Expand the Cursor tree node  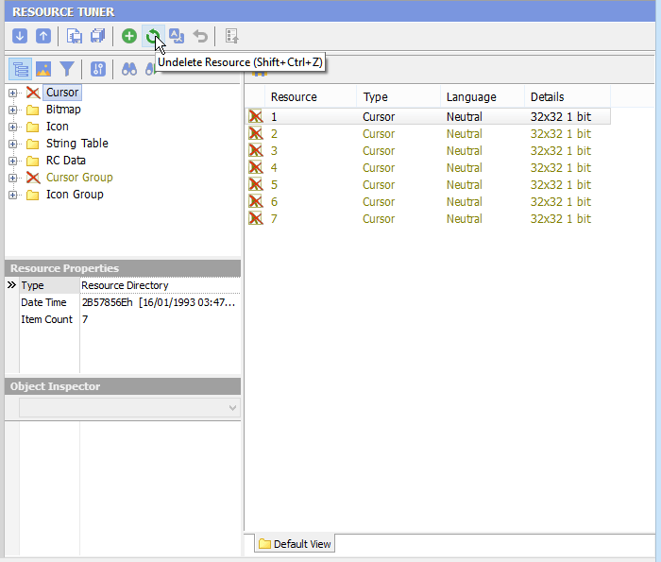(12, 93)
